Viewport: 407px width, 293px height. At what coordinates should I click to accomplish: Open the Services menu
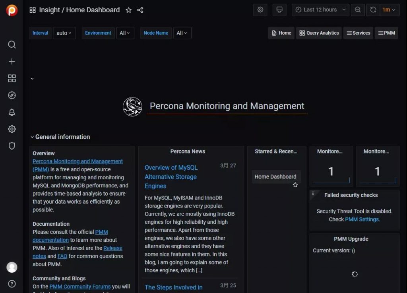pyautogui.click(x=358, y=33)
